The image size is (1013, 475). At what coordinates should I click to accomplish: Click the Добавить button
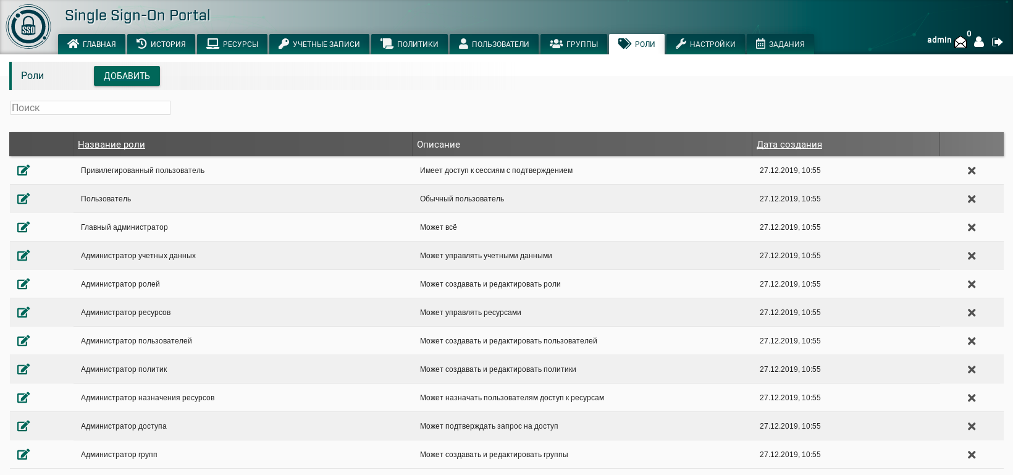click(x=127, y=76)
